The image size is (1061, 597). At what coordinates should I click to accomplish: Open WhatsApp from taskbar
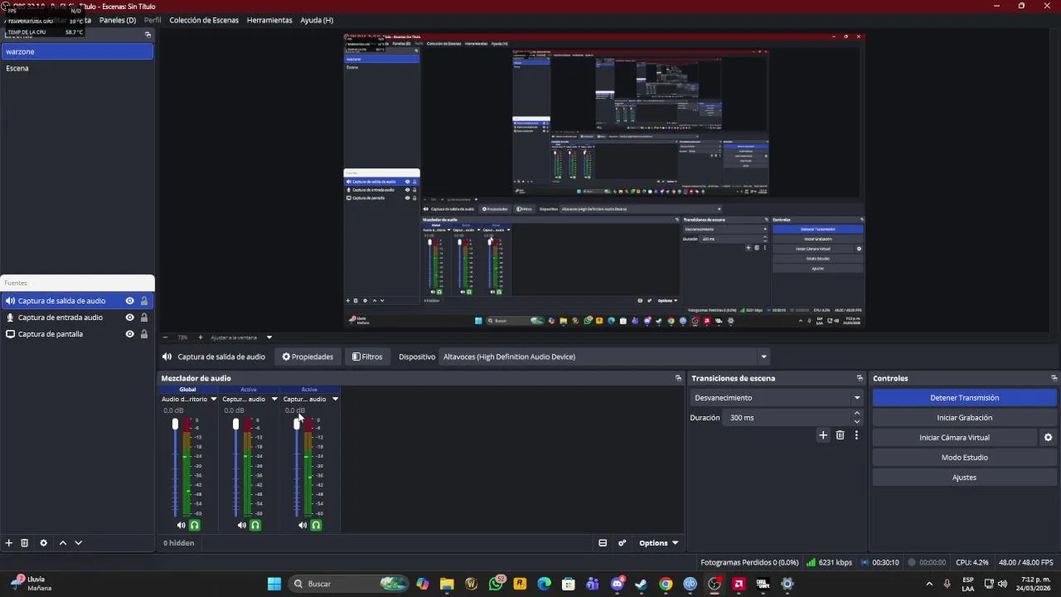click(x=496, y=584)
